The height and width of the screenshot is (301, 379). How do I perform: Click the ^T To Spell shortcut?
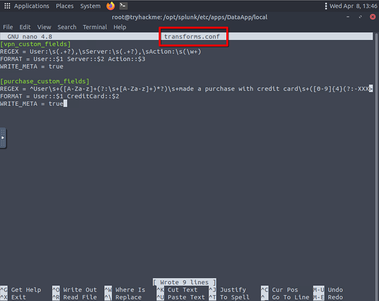[229, 297]
